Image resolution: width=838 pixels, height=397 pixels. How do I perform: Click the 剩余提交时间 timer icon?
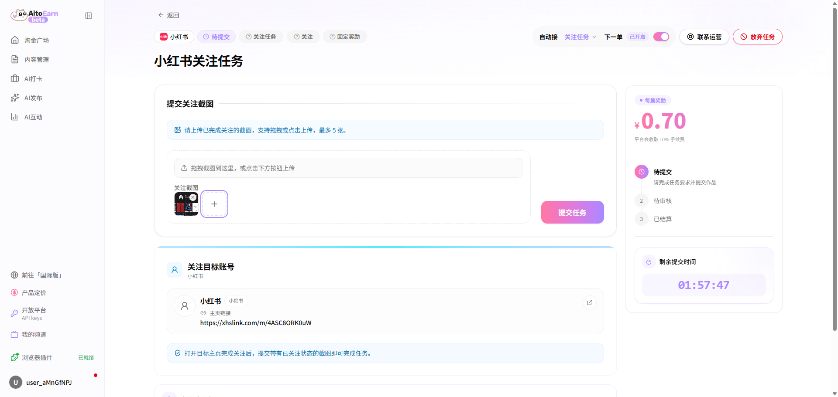[649, 262]
